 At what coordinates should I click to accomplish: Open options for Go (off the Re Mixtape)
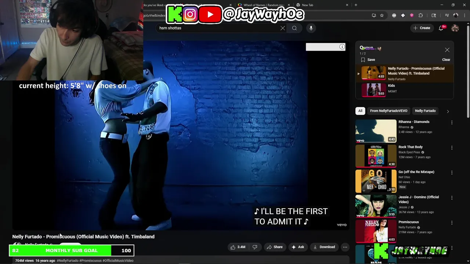tap(452, 172)
